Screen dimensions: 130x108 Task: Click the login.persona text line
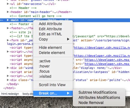[20, 44]
